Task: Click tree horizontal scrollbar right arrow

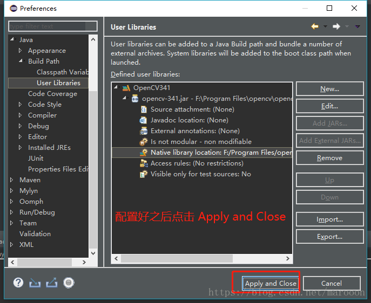Action: click(84, 262)
